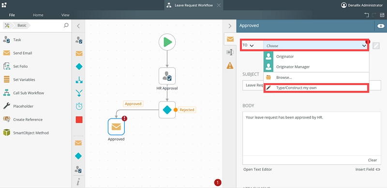This screenshot has height=188, width=387.
Task: Toggle the context browser button
Action: click(381, 26)
